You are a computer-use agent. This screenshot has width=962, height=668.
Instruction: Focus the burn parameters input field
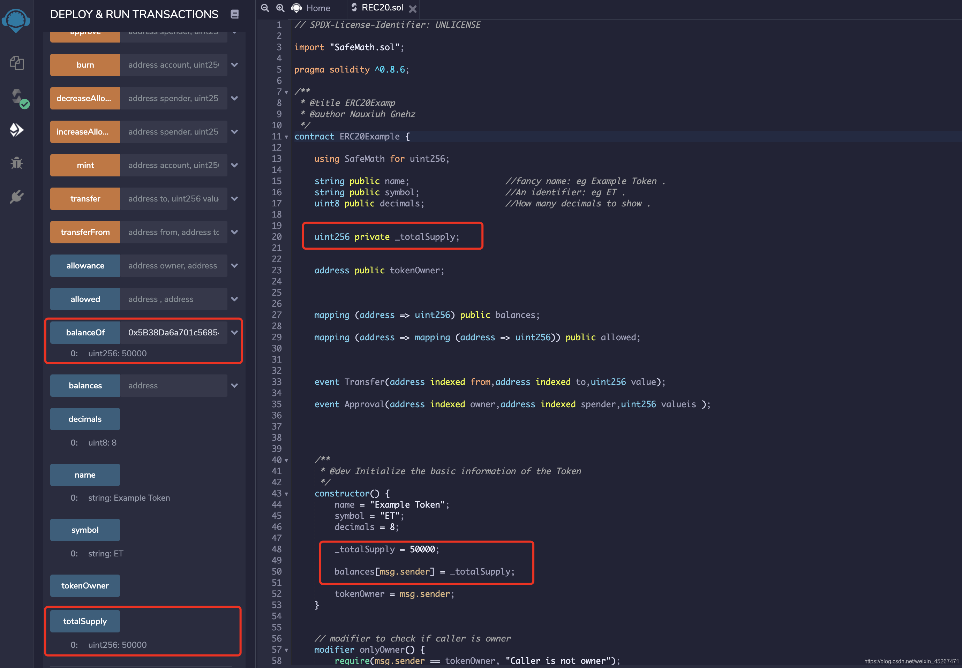point(174,65)
